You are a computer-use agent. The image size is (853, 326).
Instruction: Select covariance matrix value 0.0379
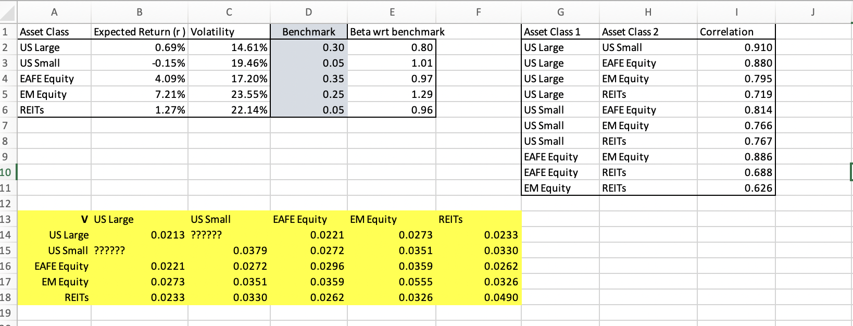pyautogui.click(x=229, y=250)
